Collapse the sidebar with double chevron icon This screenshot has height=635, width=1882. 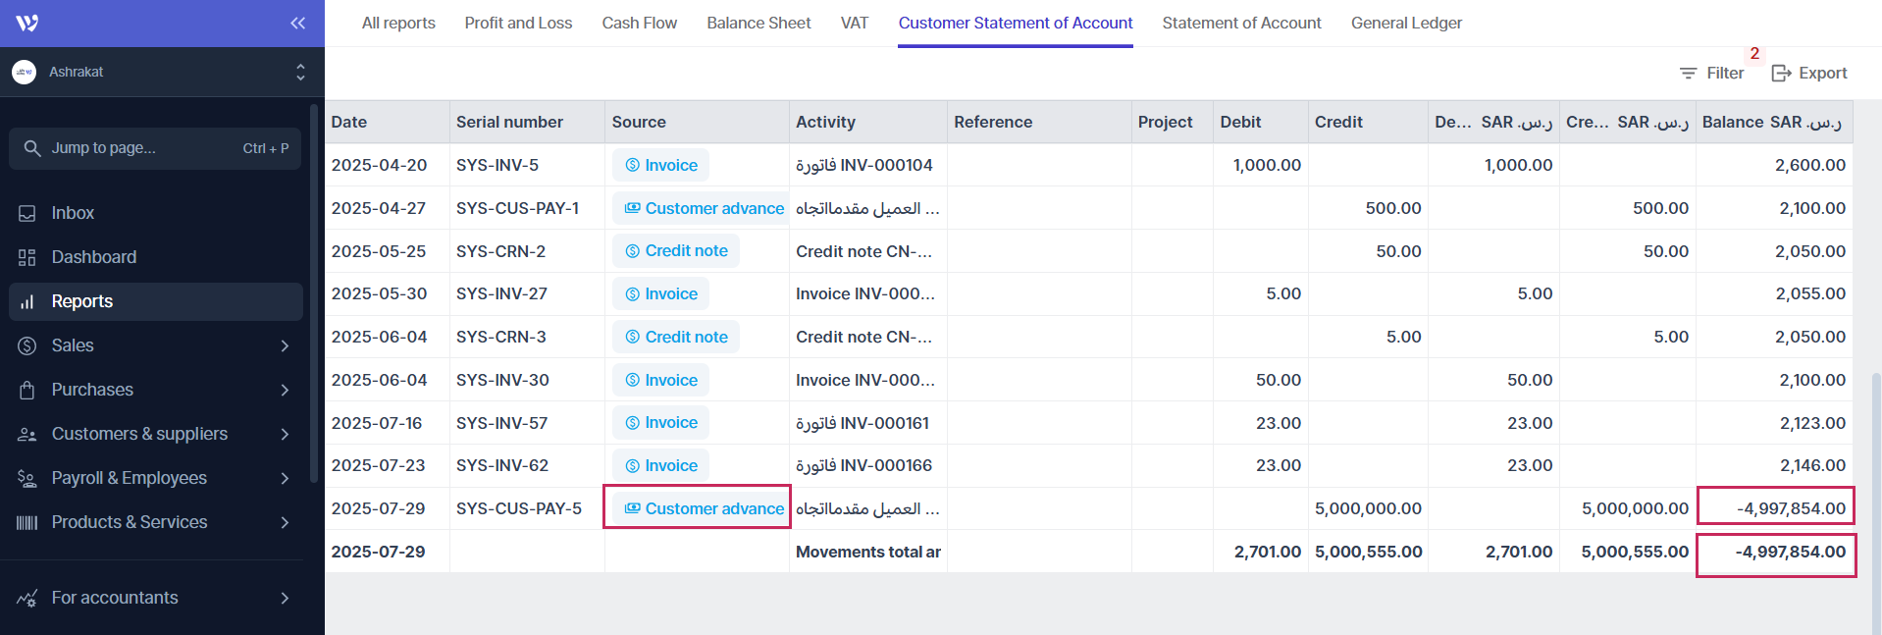pyautogui.click(x=297, y=24)
